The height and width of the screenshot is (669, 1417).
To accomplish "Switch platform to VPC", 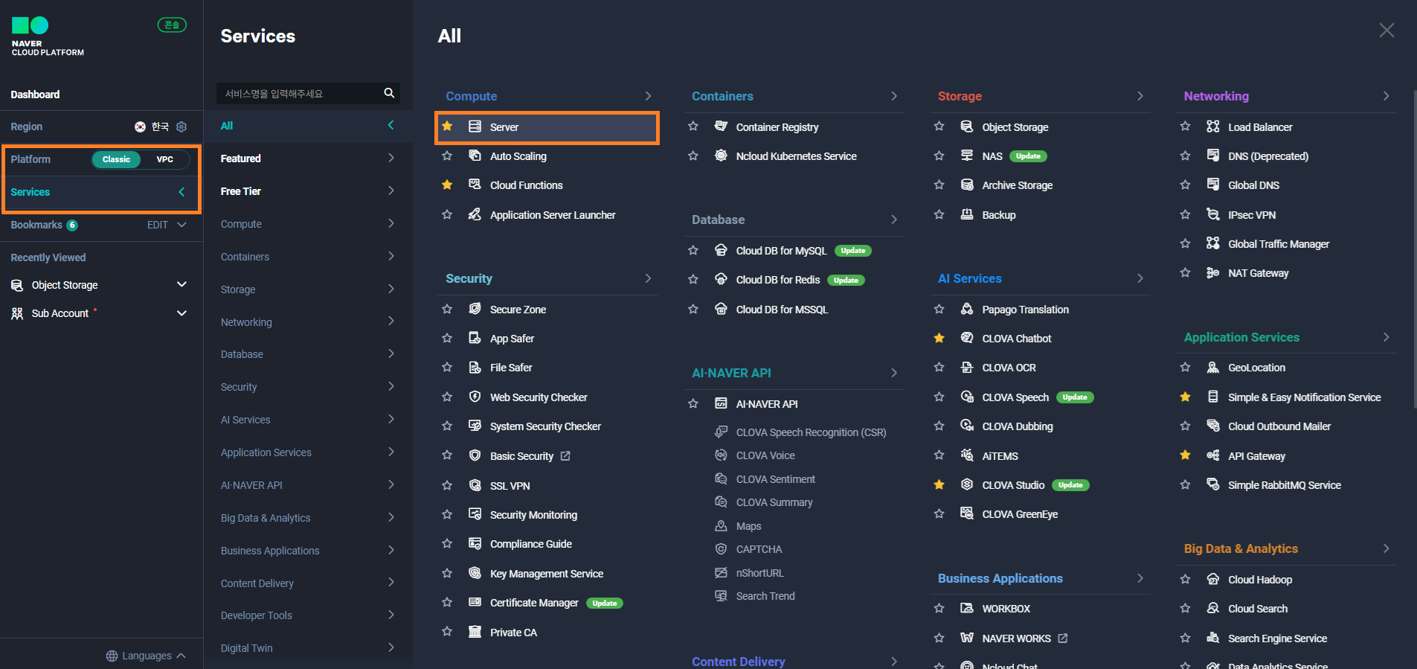I will click(x=165, y=159).
